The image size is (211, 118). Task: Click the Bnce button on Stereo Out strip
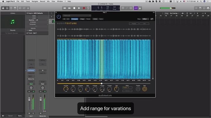click(x=45, y=111)
